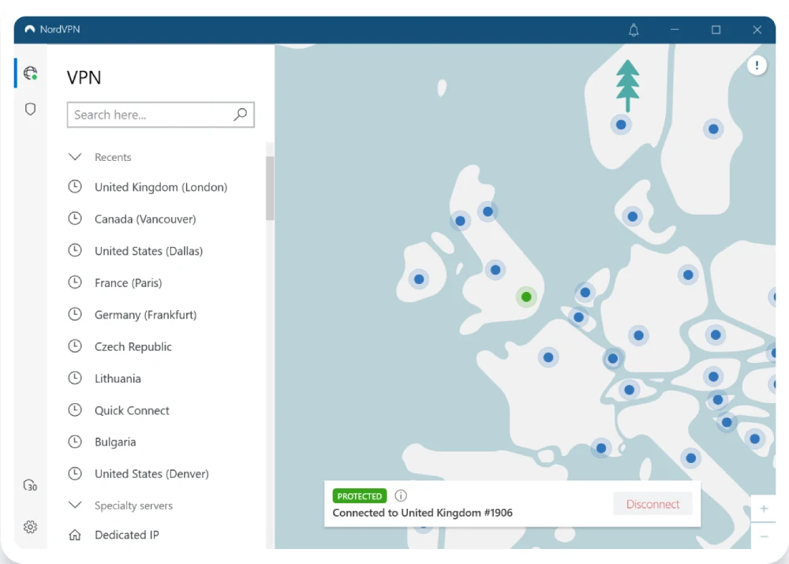Select Quick Connect in recents list
Screen dimensions: 789x564
click(132, 410)
